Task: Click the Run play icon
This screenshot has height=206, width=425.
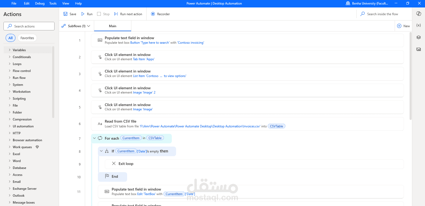Action: coord(83,14)
